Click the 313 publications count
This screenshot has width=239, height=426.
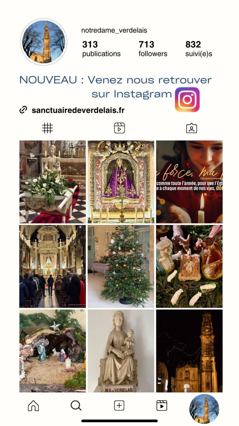(101, 49)
